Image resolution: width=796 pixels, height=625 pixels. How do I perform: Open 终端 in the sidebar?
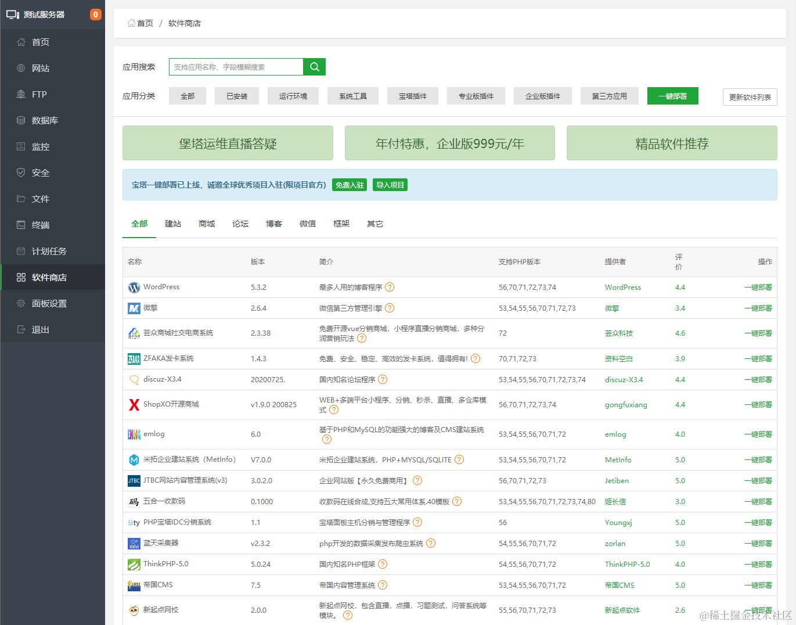pyautogui.click(x=53, y=225)
